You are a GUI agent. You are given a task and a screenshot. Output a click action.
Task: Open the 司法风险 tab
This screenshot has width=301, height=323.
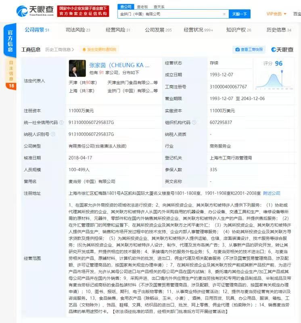pyautogui.click(x=78, y=30)
